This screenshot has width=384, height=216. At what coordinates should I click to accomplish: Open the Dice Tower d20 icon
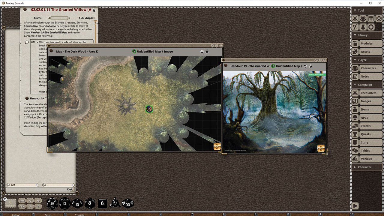click(379, 19)
